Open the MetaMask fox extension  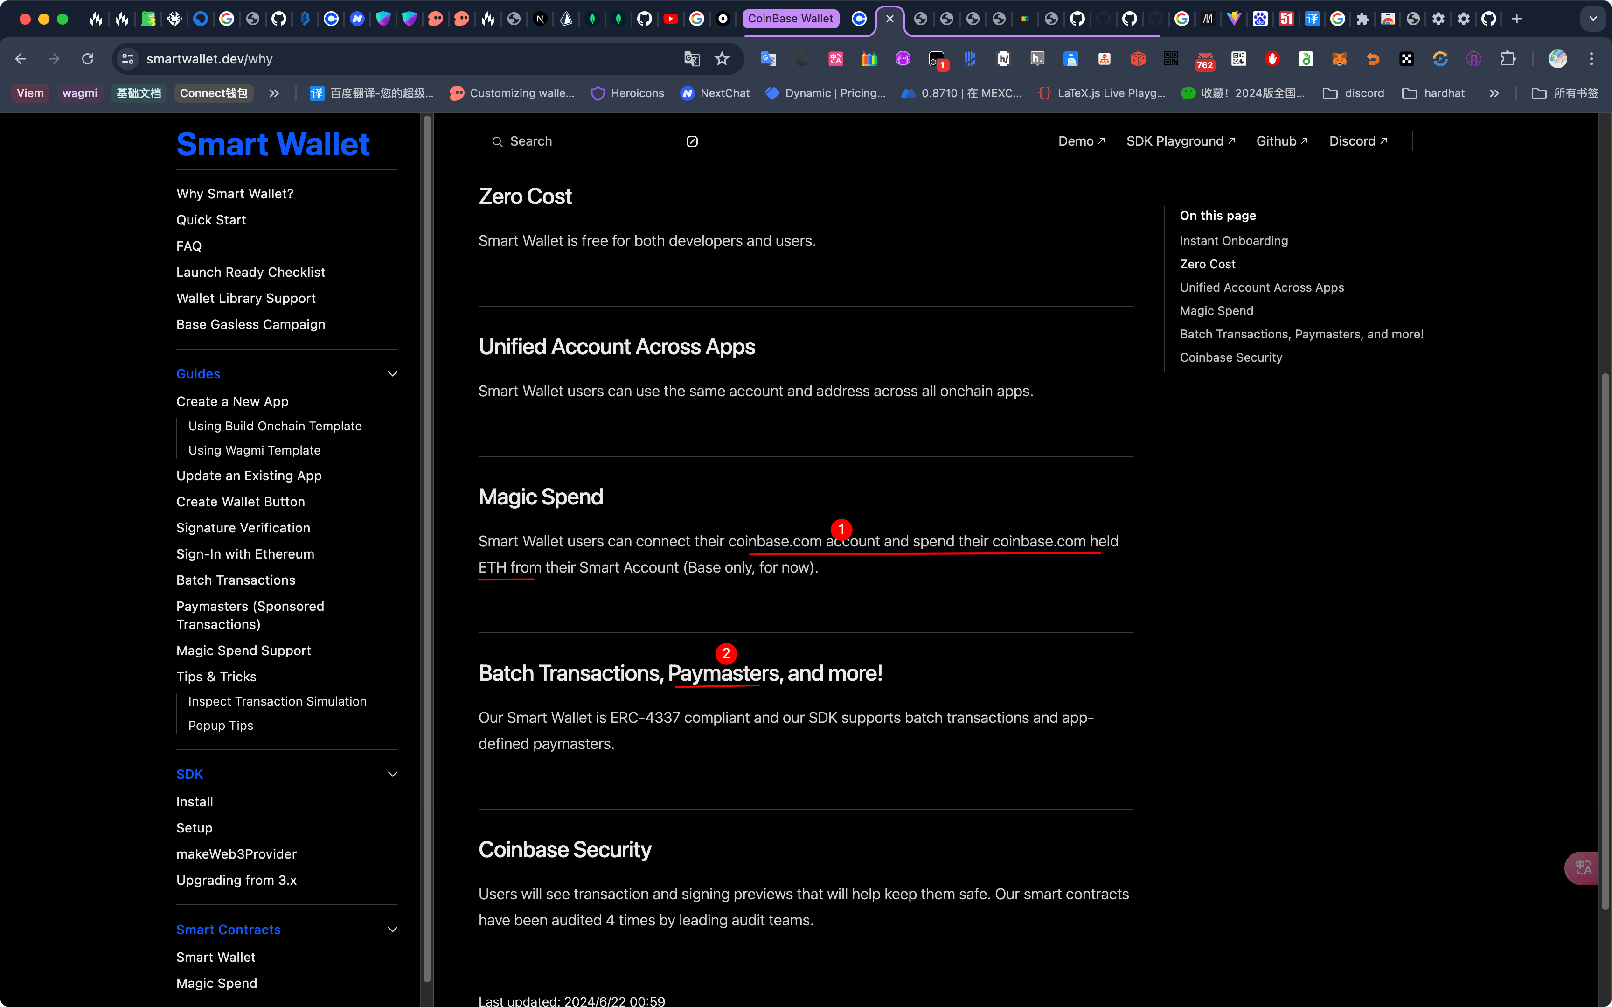1339,59
